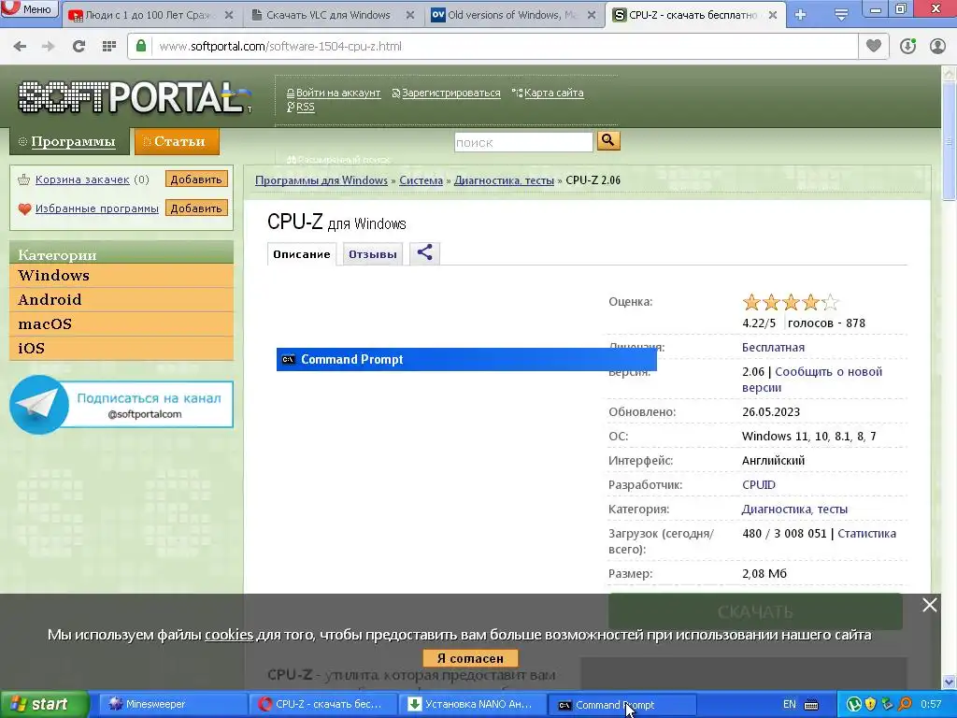The height and width of the screenshot is (718, 957).
Task: Close the YouTube tab
Action: [229, 15]
